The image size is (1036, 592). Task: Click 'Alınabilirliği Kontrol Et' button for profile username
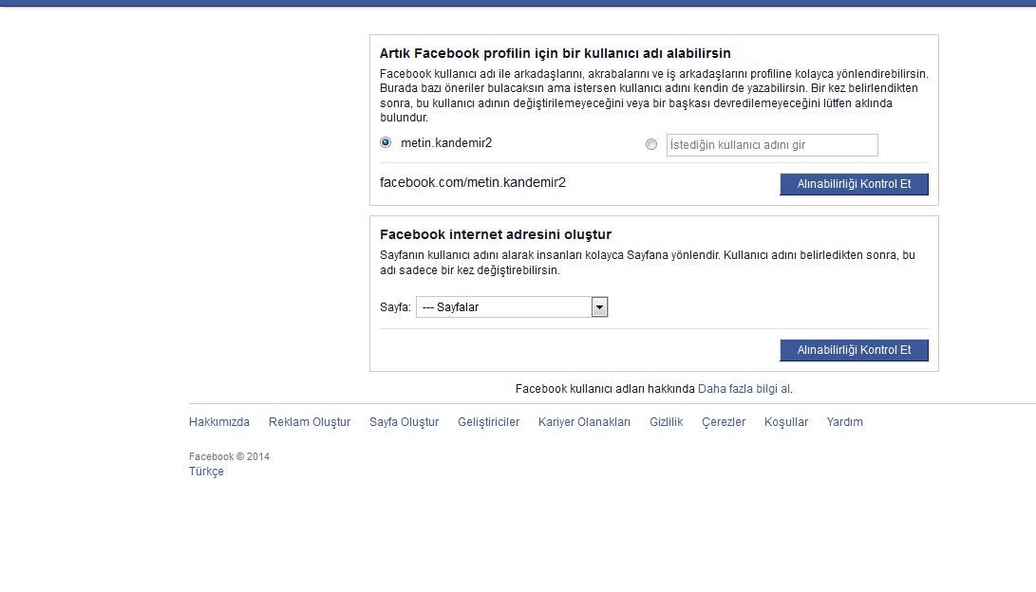coord(854,184)
